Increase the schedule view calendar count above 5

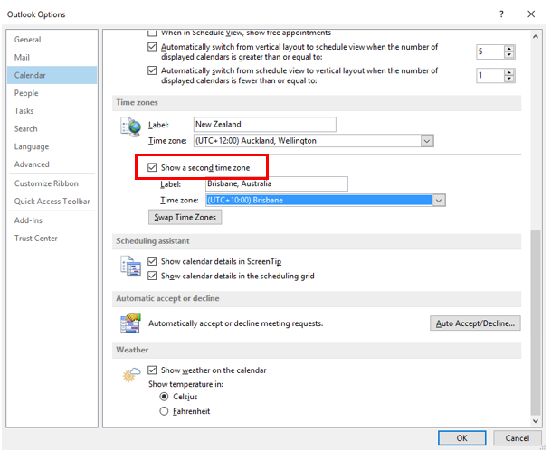pyautogui.click(x=508, y=49)
